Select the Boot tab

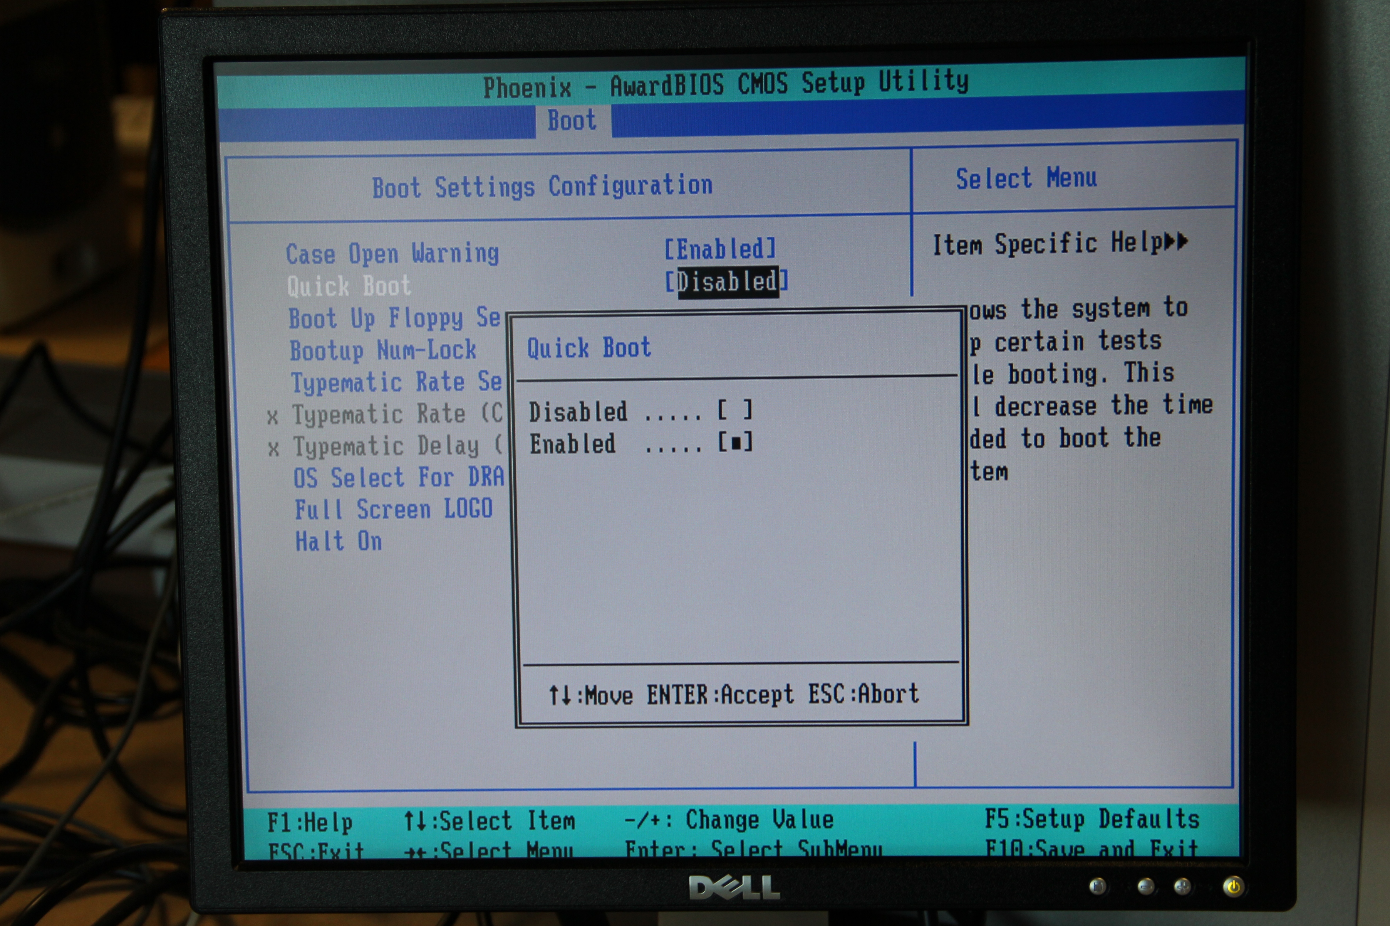point(573,120)
